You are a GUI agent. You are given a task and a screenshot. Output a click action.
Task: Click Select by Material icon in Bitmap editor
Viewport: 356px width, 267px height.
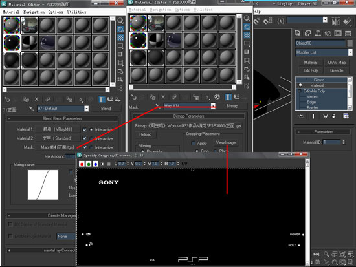(x=247, y=78)
